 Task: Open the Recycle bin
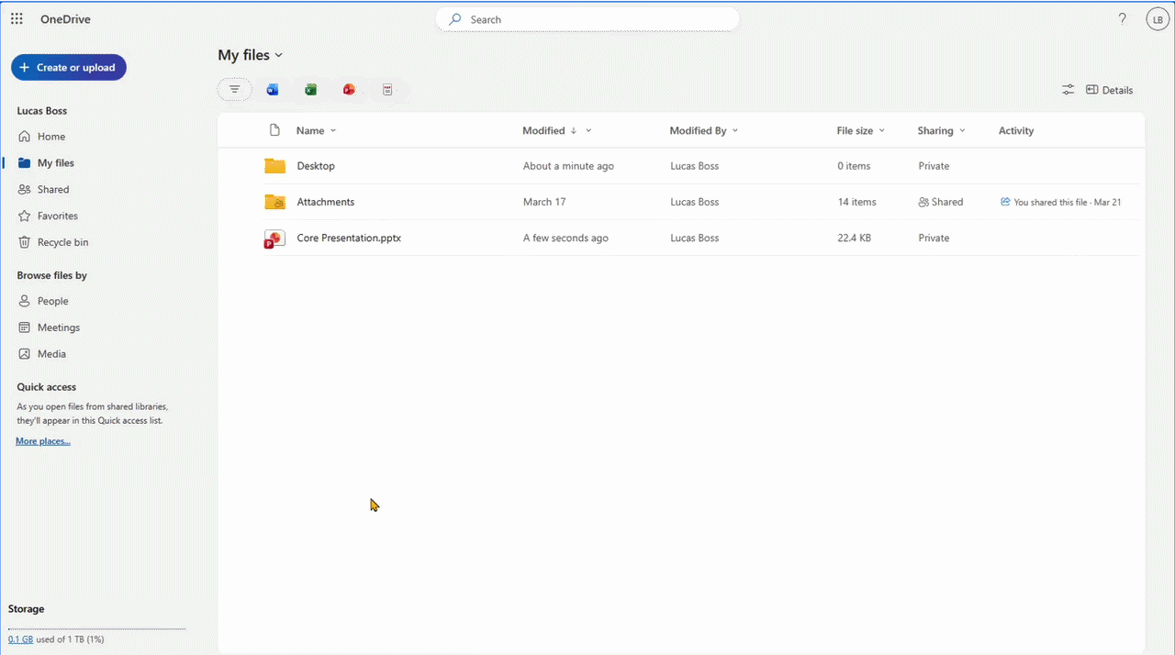click(53, 243)
